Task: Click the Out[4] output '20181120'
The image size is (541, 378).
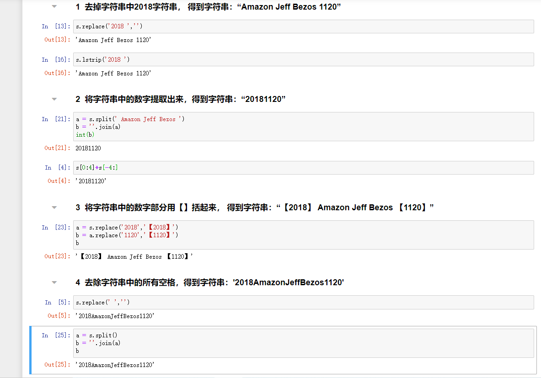Action: [91, 181]
